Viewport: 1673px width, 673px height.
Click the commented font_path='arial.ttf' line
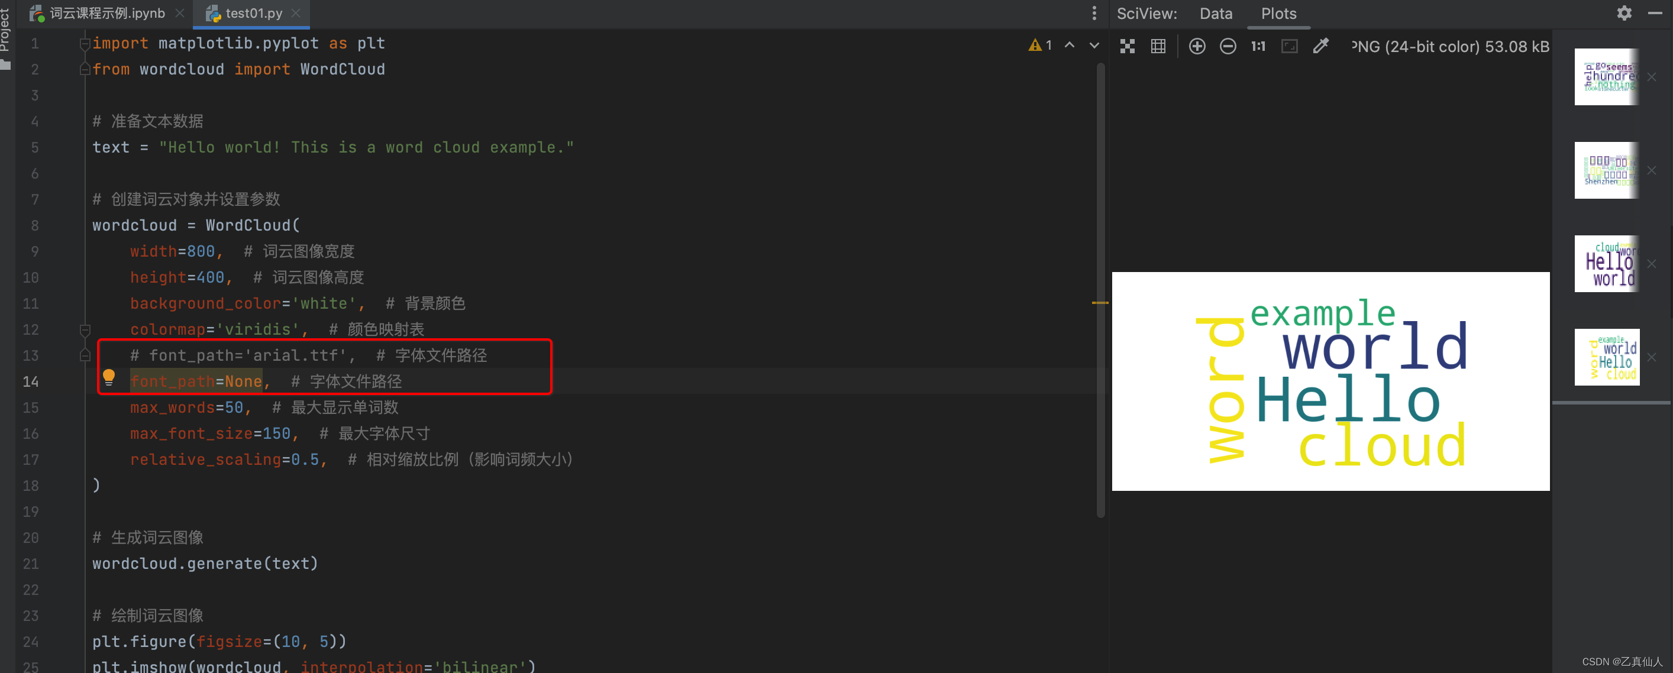308,355
